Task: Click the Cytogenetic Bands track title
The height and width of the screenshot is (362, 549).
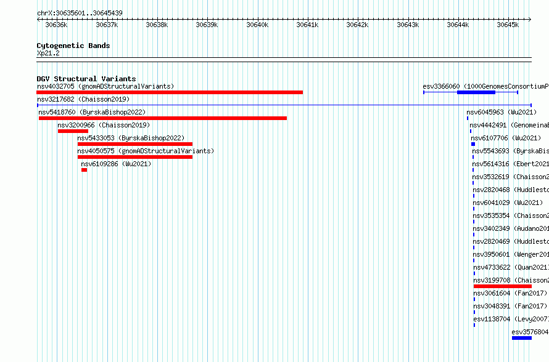Action: [x=73, y=46]
